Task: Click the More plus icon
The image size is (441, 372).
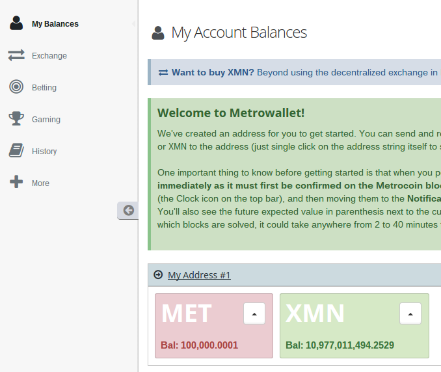Action: coord(16,181)
